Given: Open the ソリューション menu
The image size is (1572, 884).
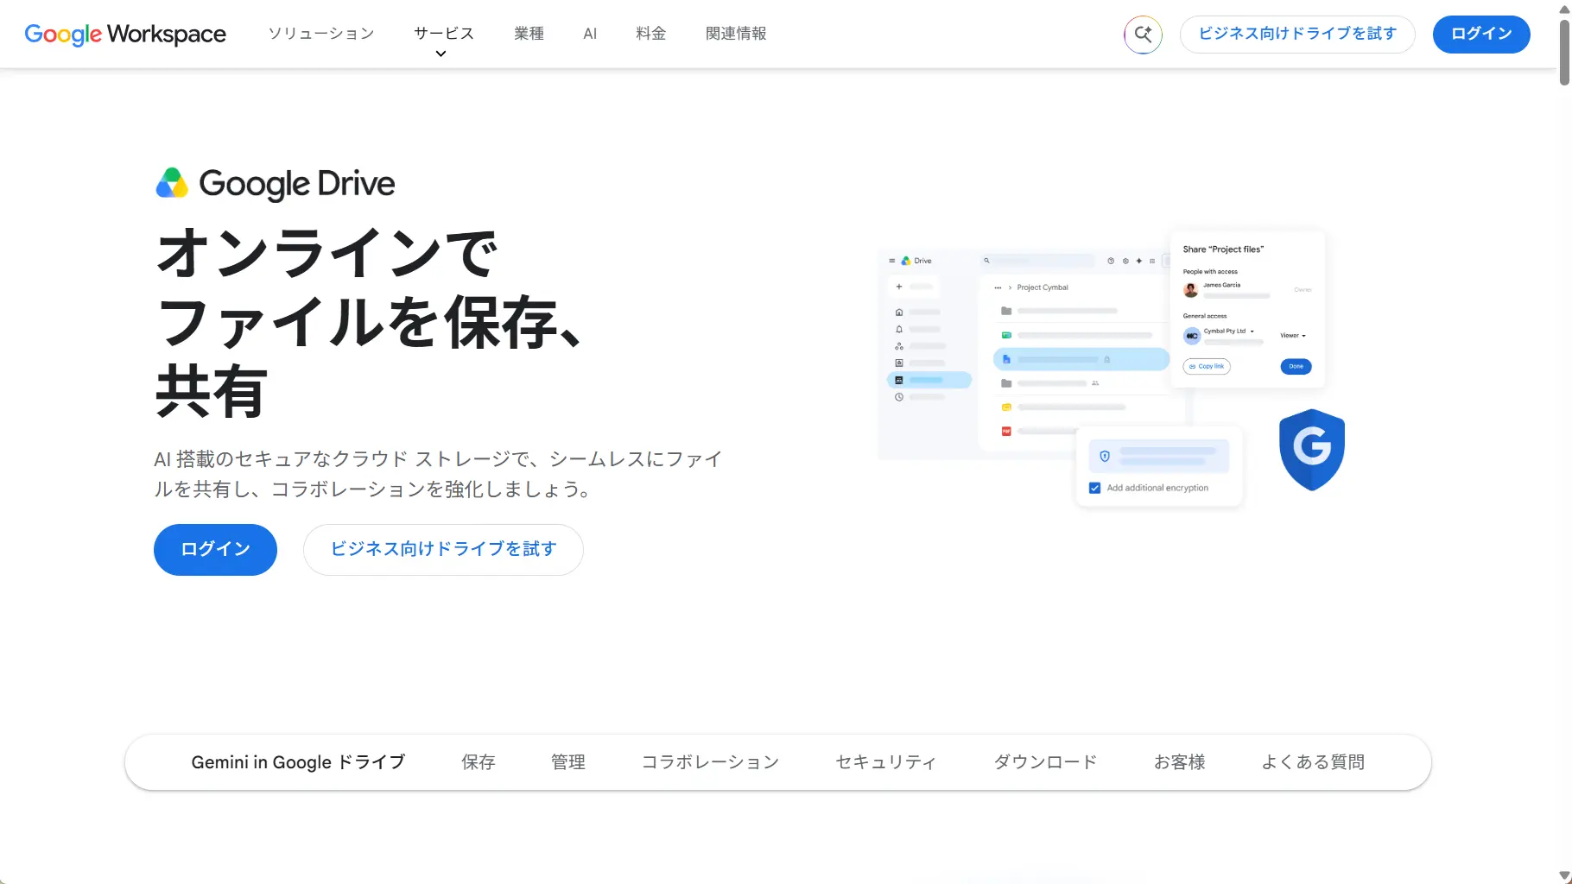Looking at the screenshot, I should point(321,34).
